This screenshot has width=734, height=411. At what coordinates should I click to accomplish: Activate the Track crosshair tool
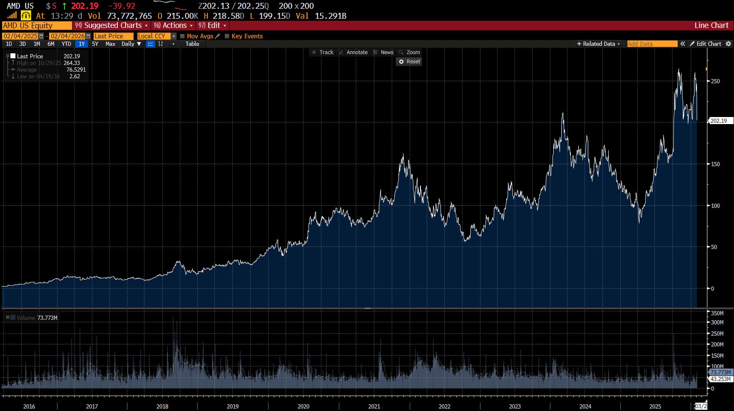tap(323, 52)
